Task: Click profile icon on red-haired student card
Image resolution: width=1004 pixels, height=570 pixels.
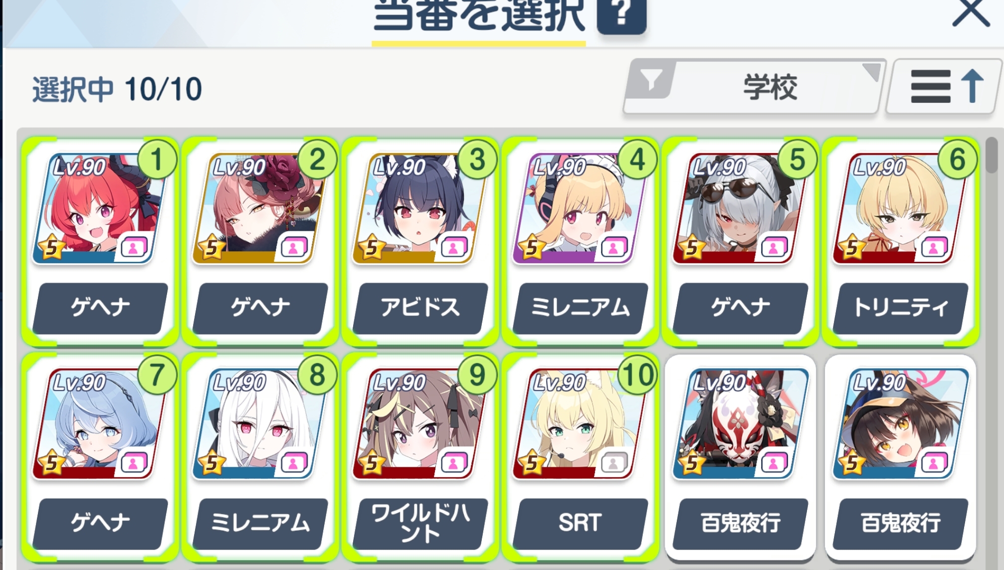Action: click(x=133, y=247)
